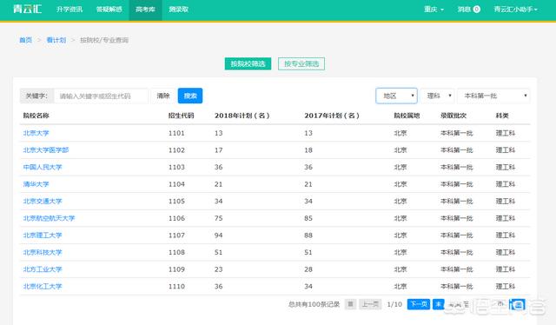The height and width of the screenshot is (325, 556).
Task: Click 2017 plan value 88 for 北京理工大学
Action: point(308,235)
